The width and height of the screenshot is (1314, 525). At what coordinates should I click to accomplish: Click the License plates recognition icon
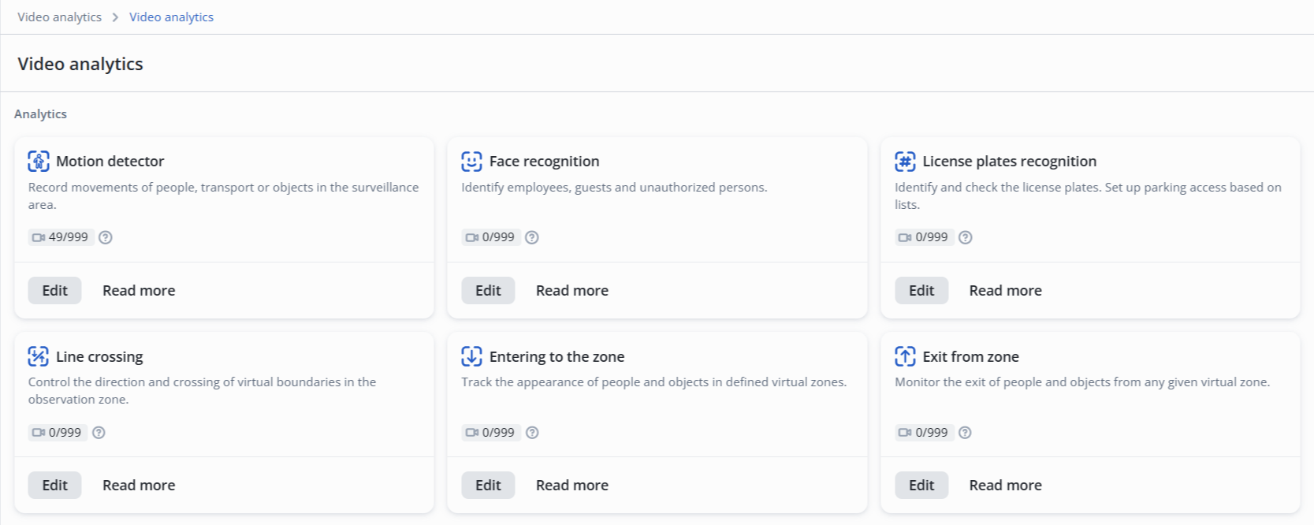[x=905, y=161]
